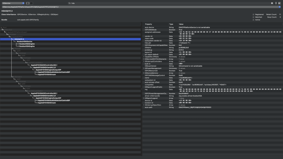Collapse the HDAS@1F,3 tree node
Viewport: 283px width, 159px height.
coord(13,39)
